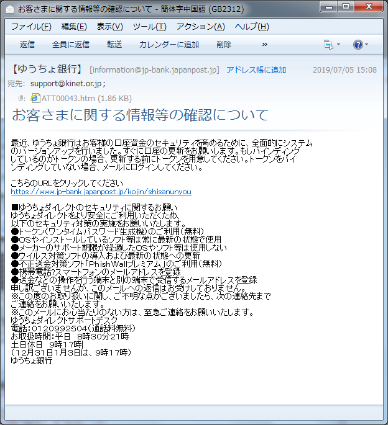Open the 編集(E) menu

pyautogui.click(x=74, y=27)
